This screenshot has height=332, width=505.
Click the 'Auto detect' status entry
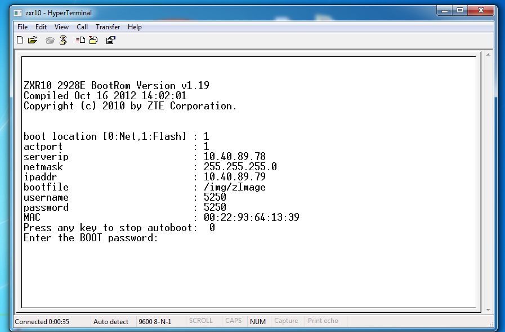[111, 322]
